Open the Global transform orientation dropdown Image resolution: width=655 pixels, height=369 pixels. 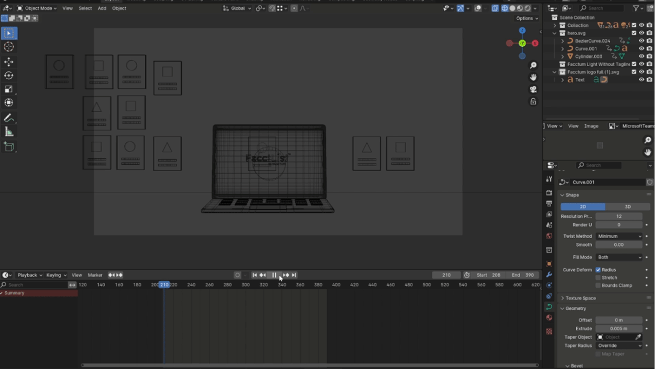coord(237,8)
